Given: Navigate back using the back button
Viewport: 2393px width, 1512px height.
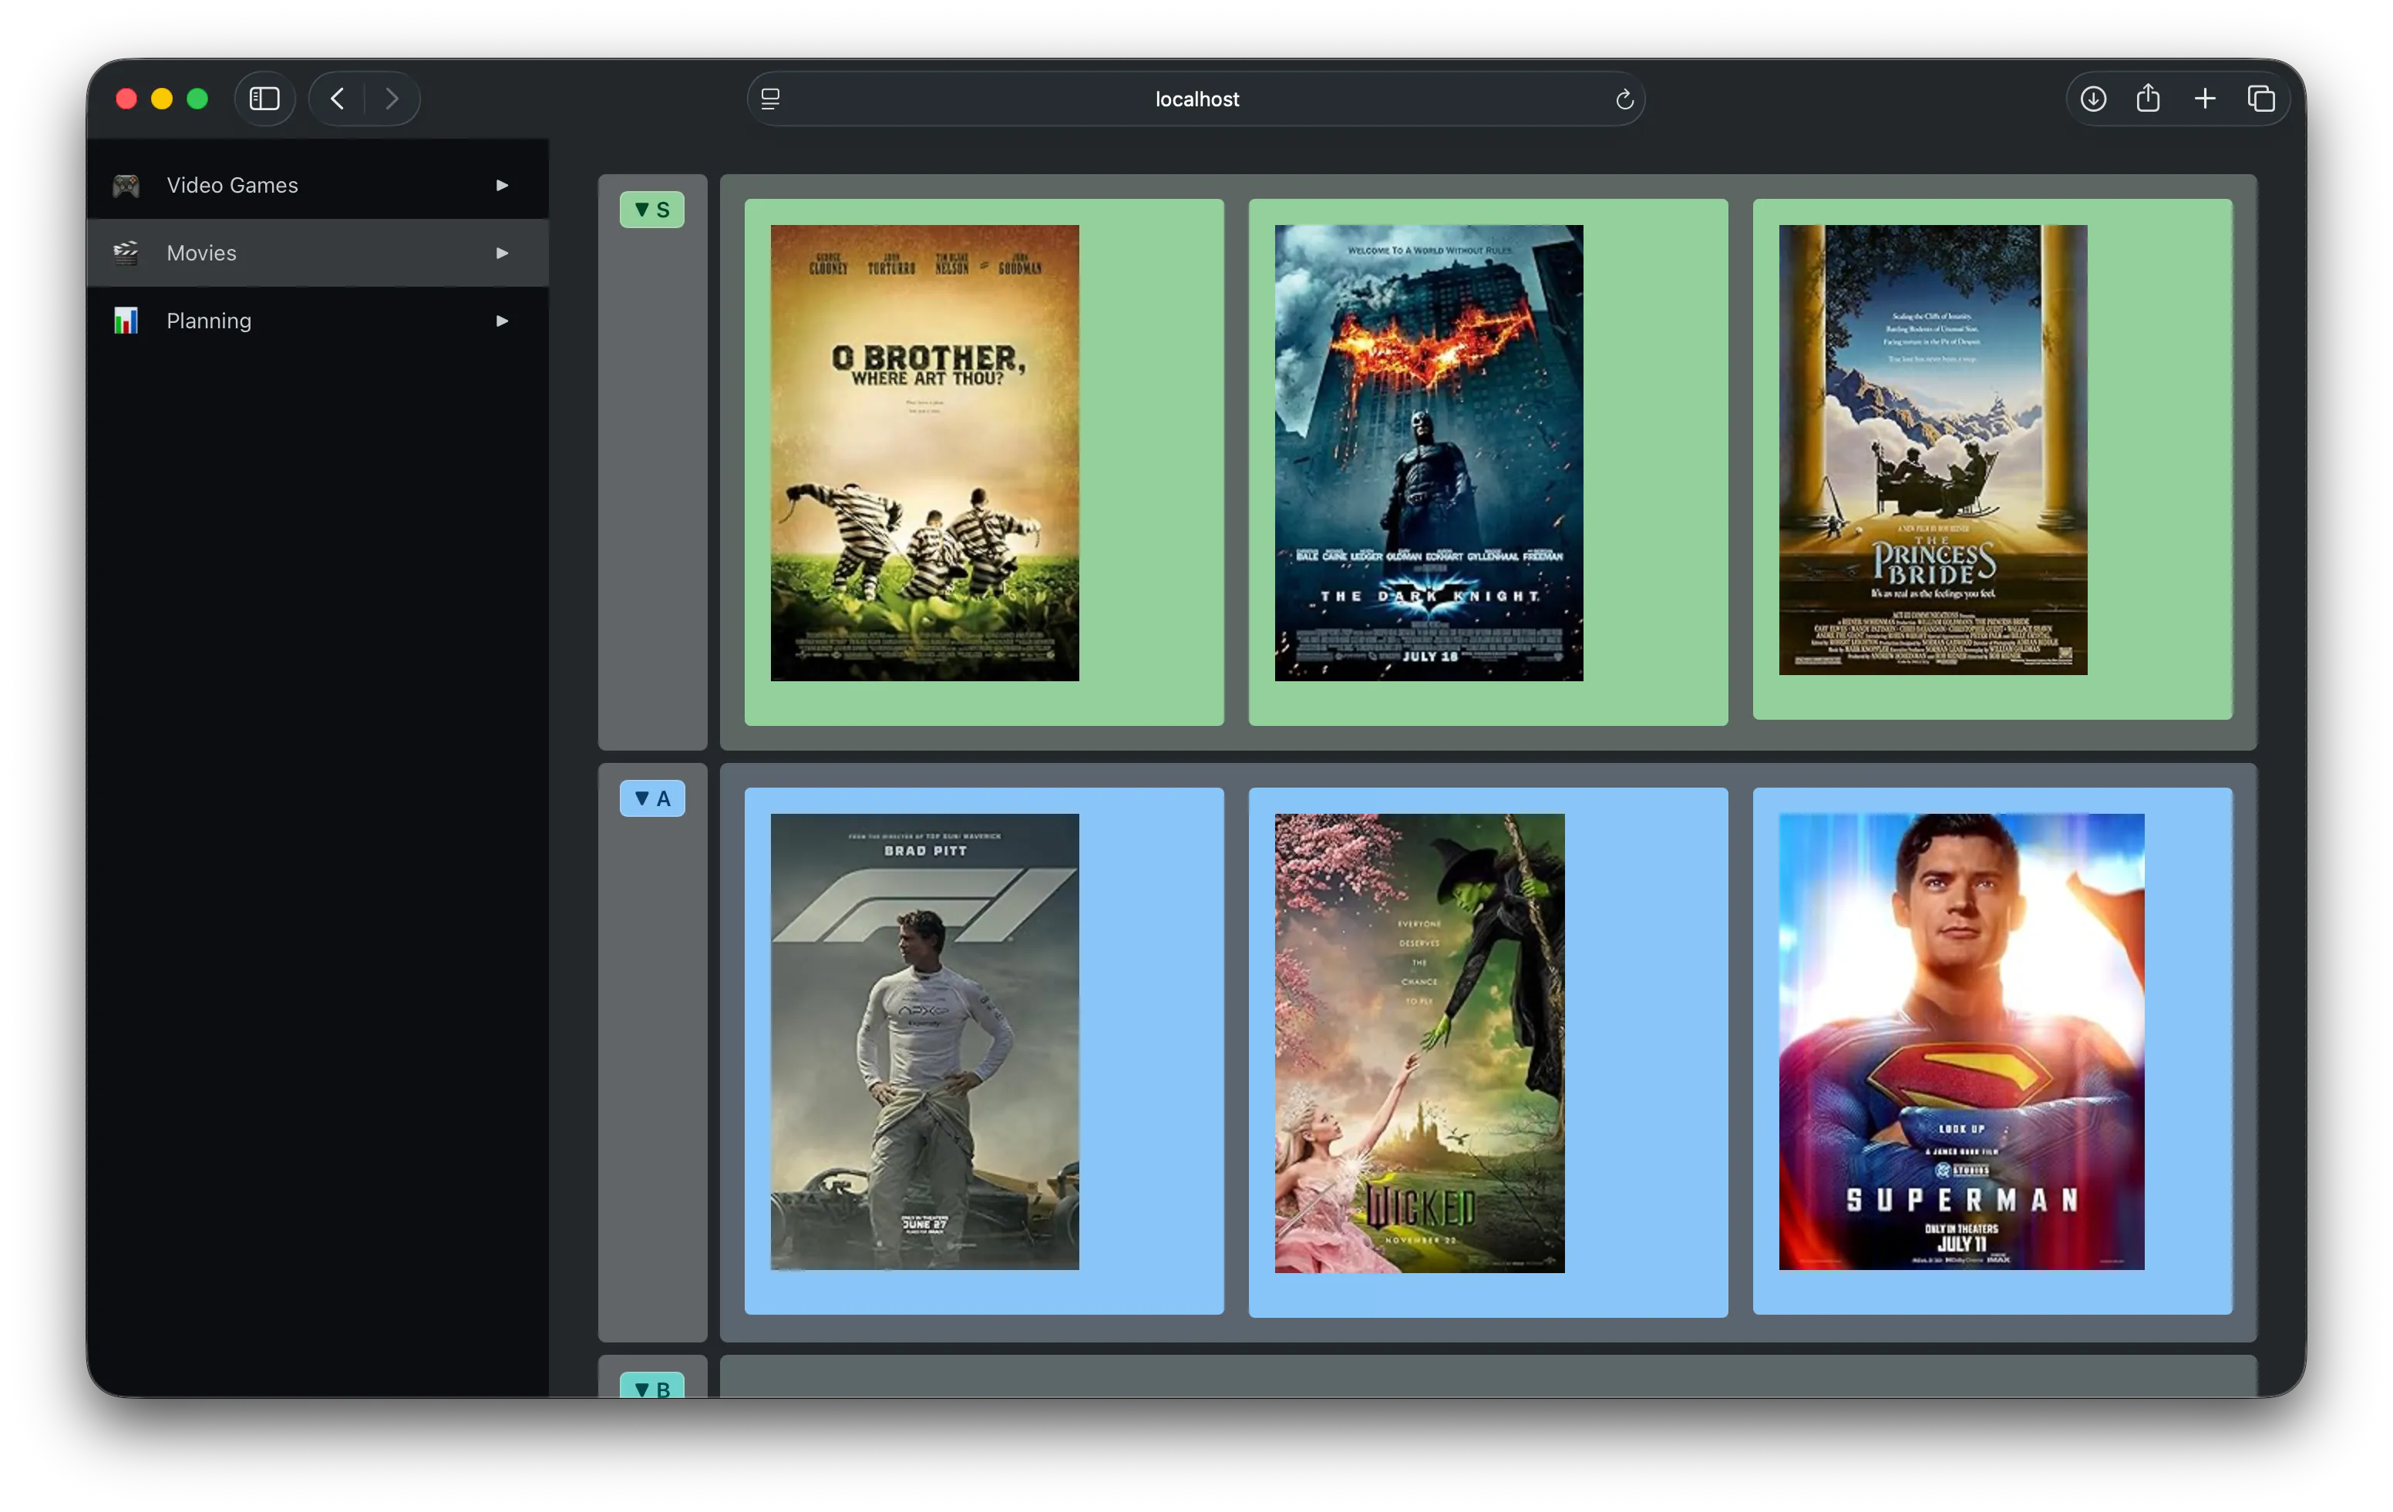Looking at the screenshot, I should click(x=337, y=97).
